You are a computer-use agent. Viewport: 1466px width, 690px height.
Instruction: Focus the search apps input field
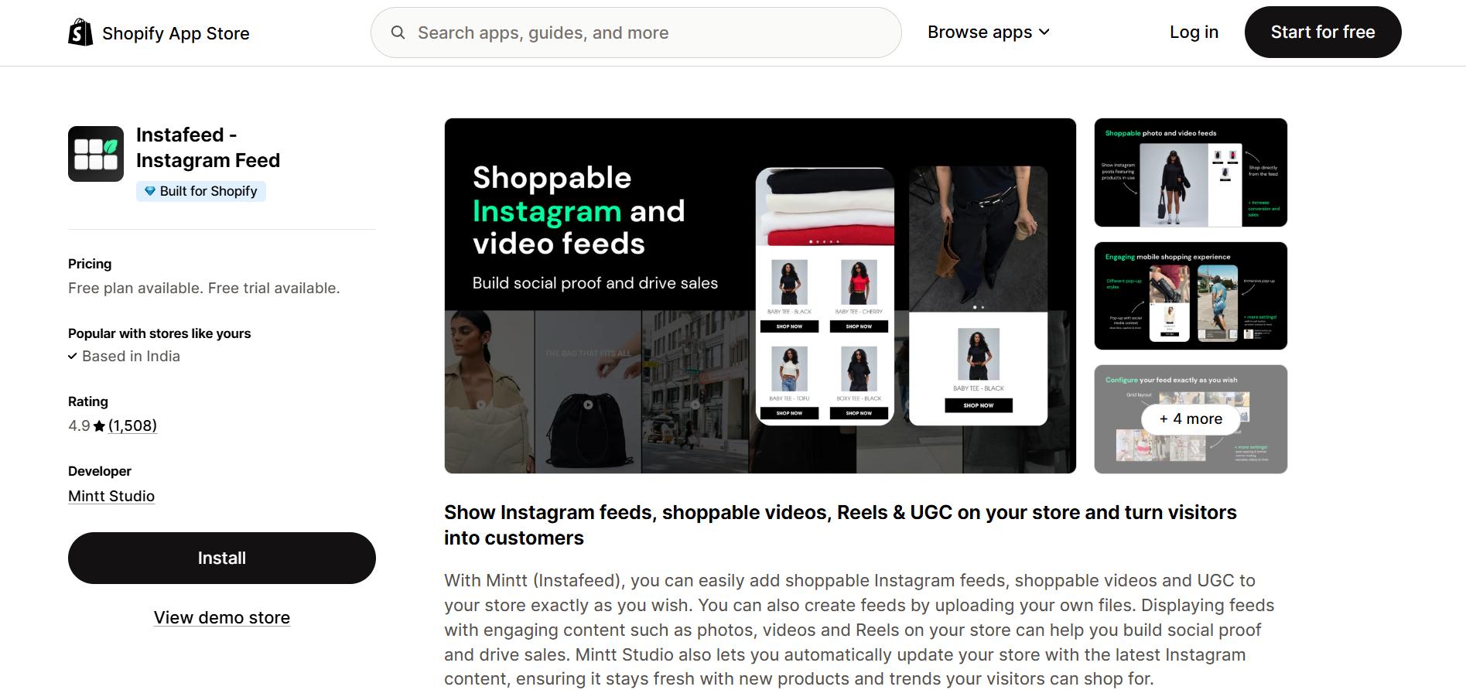(x=636, y=32)
